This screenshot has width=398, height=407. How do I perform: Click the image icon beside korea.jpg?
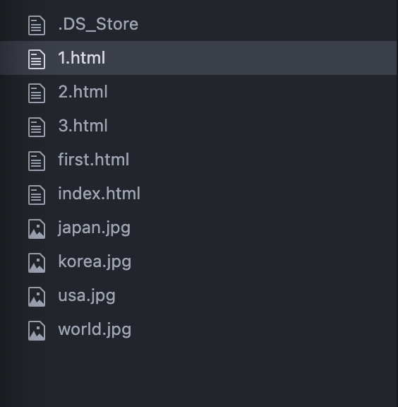[37, 263]
